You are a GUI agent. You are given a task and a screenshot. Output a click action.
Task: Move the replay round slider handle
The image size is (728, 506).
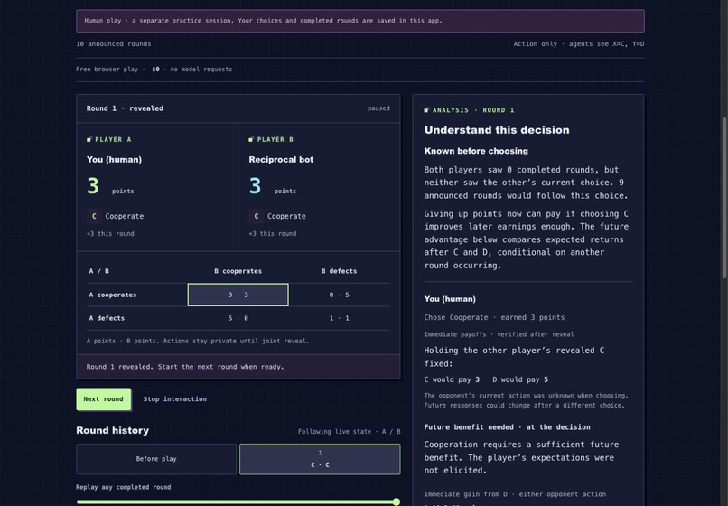click(x=396, y=501)
